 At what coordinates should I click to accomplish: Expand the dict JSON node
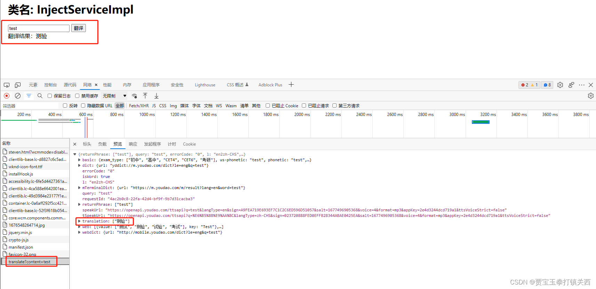79,165
